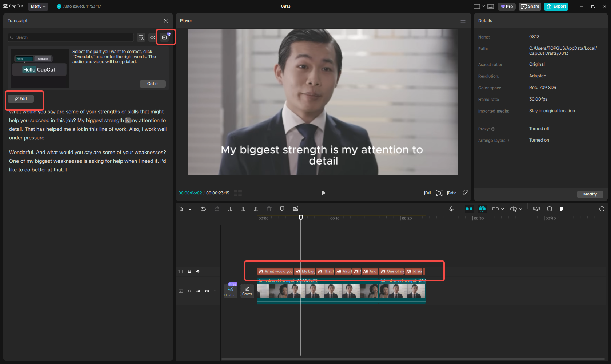Toggle snapping in the timeline toolbar

(x=482, y=209)
